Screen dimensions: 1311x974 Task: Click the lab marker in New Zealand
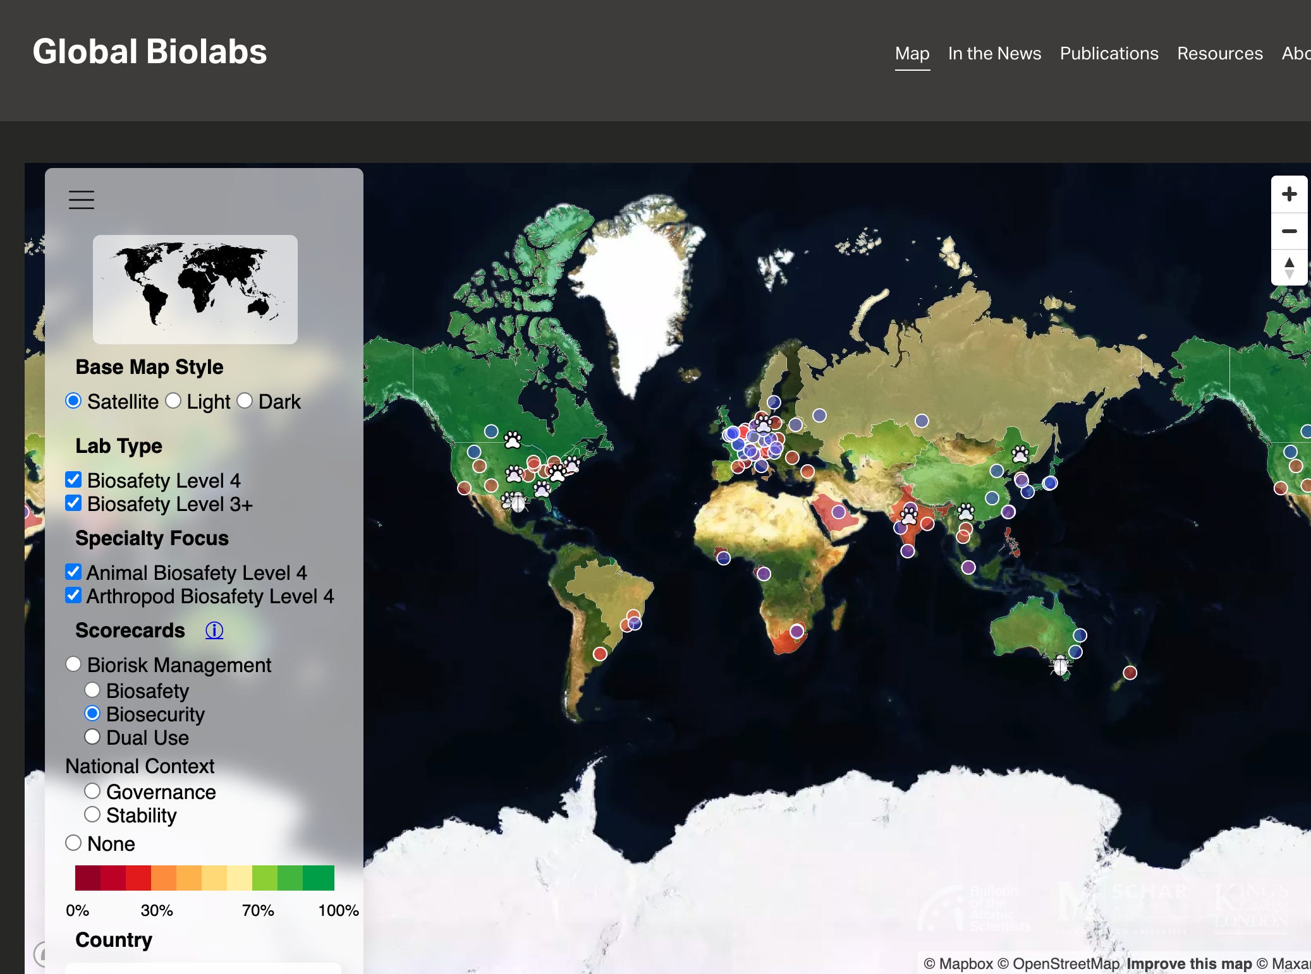click(x=1130, y=673)
